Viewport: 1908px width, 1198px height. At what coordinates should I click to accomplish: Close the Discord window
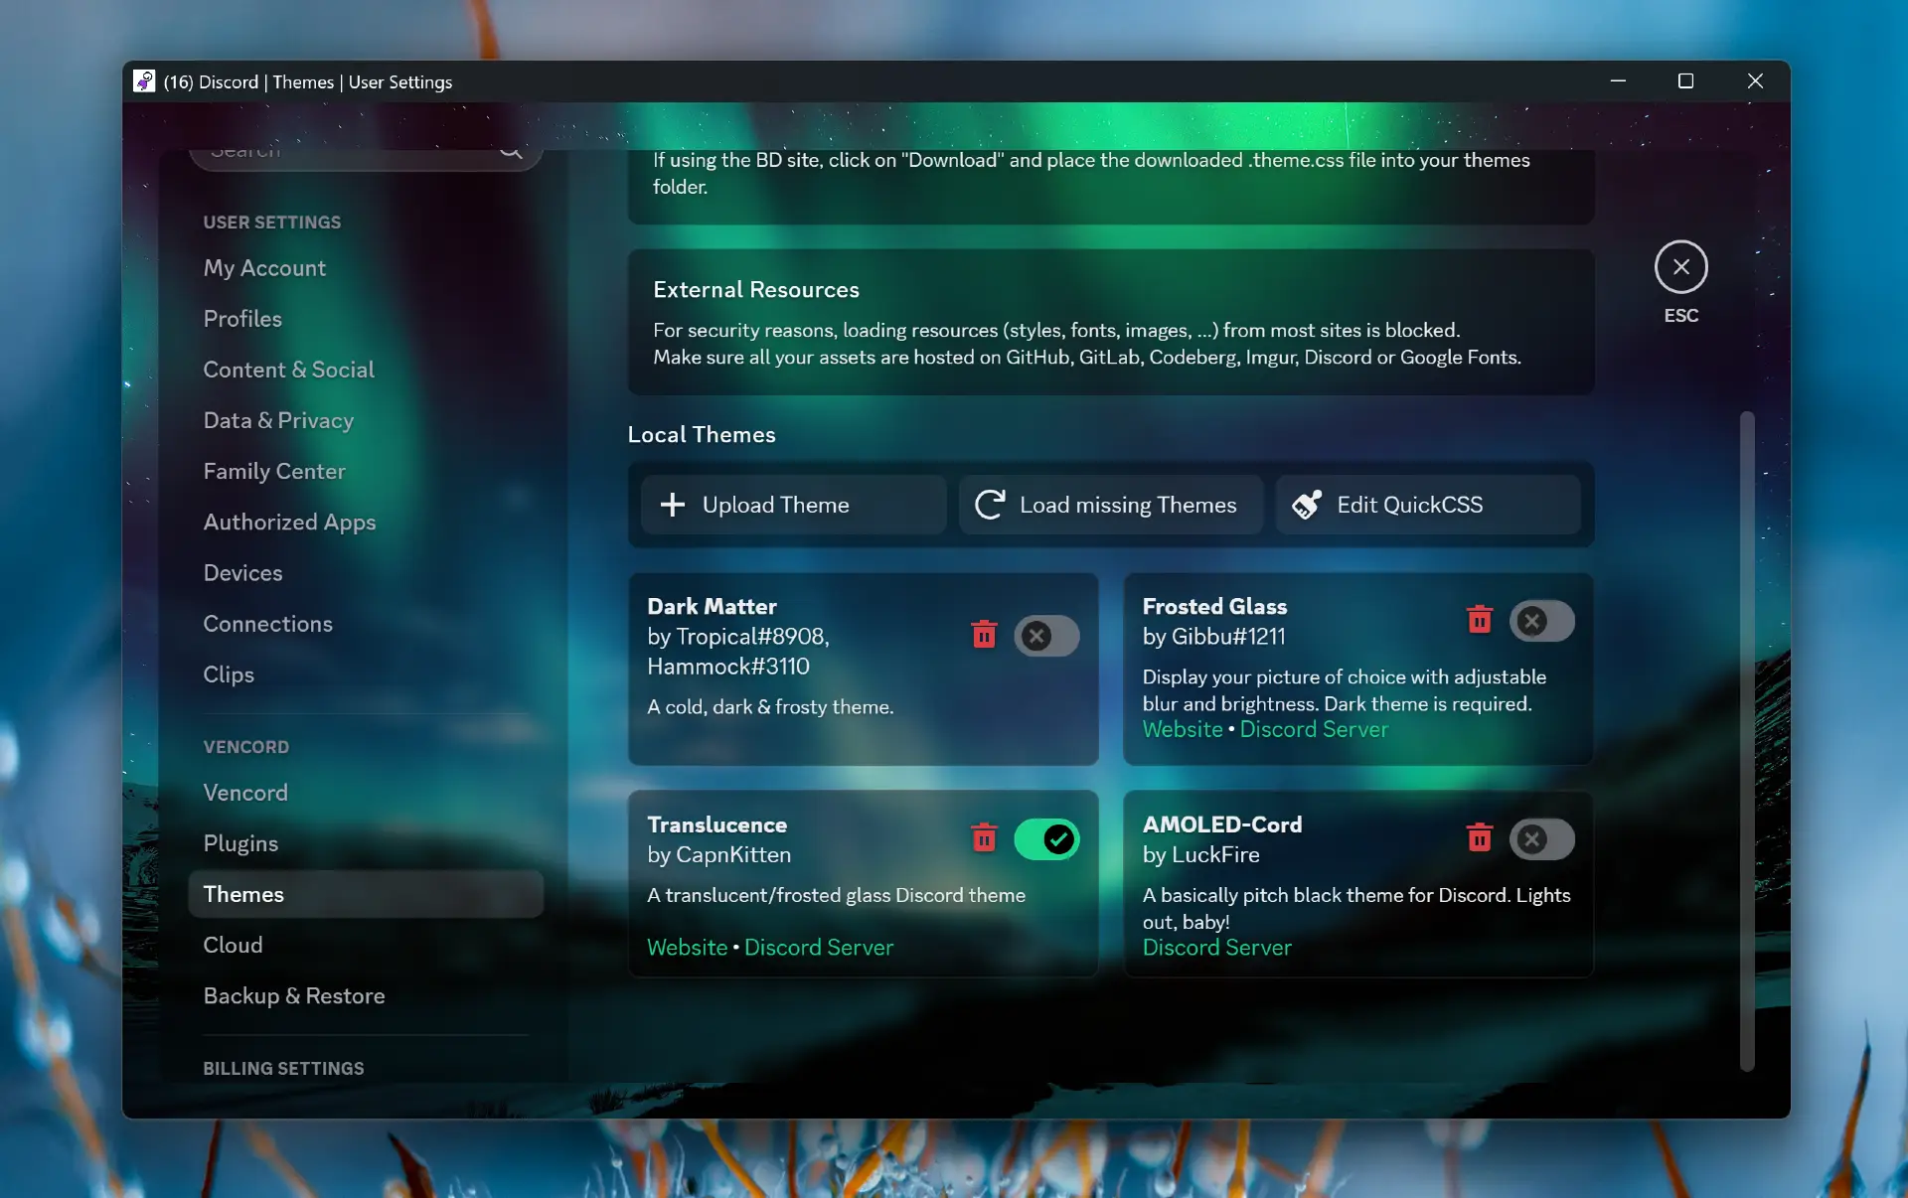pos(1755,81)
